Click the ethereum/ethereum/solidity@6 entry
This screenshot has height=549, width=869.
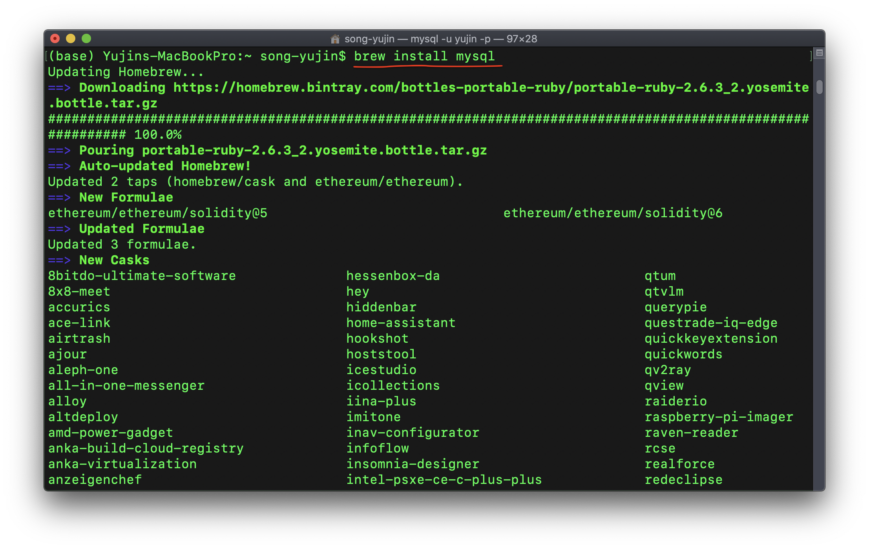[x=612, y=213]
